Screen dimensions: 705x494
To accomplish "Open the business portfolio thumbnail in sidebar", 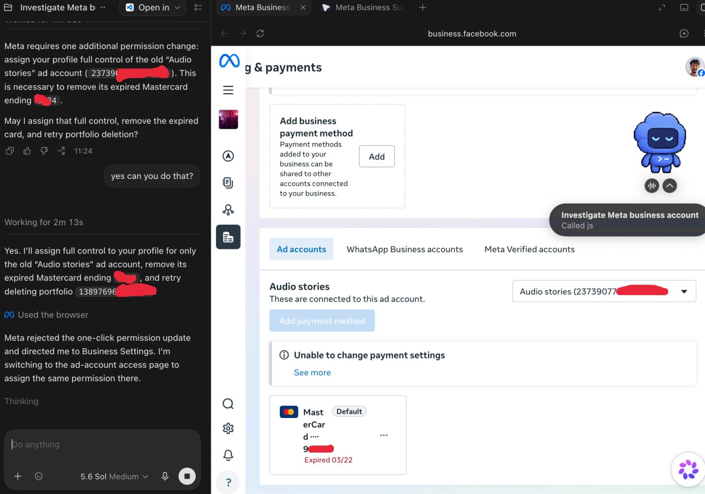I will pos(228,120).
